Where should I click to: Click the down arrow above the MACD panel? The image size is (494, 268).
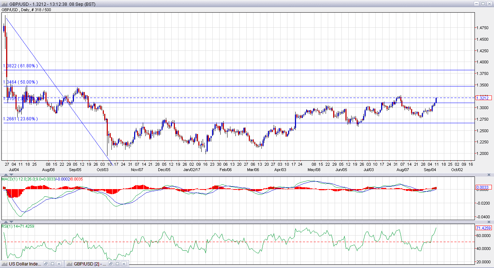coord(11,175)
